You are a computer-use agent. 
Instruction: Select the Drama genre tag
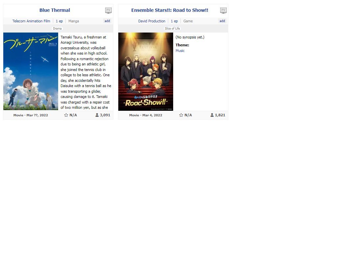(x=57, y=29)
